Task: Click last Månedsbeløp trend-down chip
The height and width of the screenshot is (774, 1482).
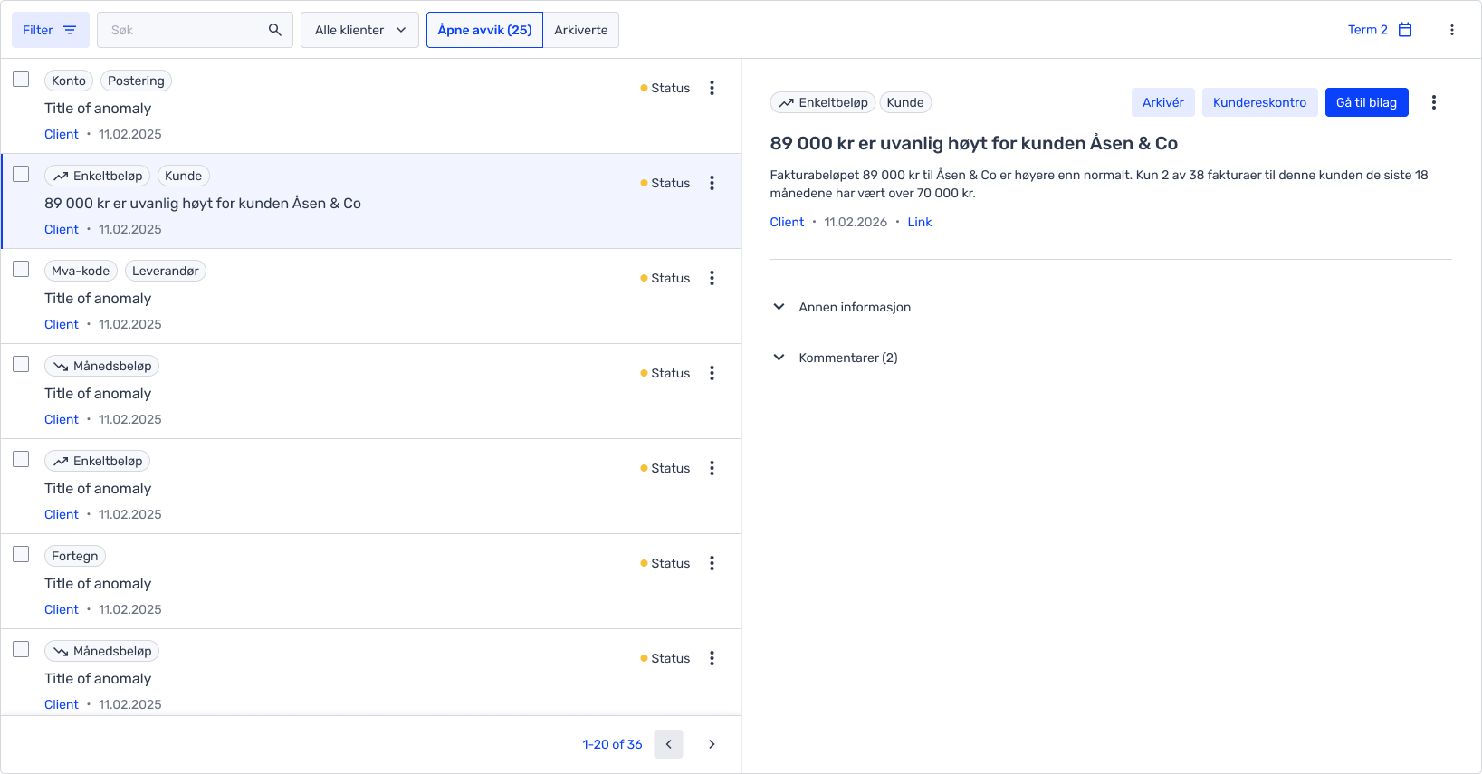Action: (102, 651)
